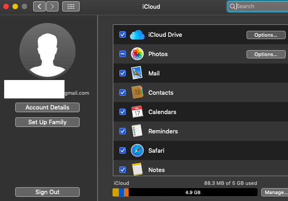Sign Out of iCloud
This screenshot has width=288, height=201.
click(47, 192)
